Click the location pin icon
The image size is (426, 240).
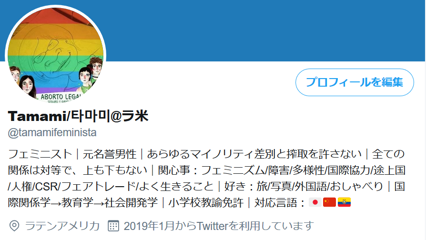14,226
